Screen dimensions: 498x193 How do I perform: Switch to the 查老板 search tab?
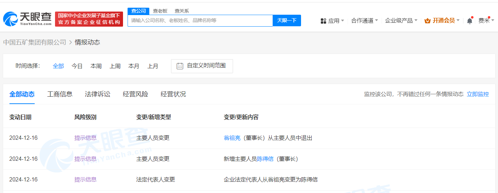160,11
